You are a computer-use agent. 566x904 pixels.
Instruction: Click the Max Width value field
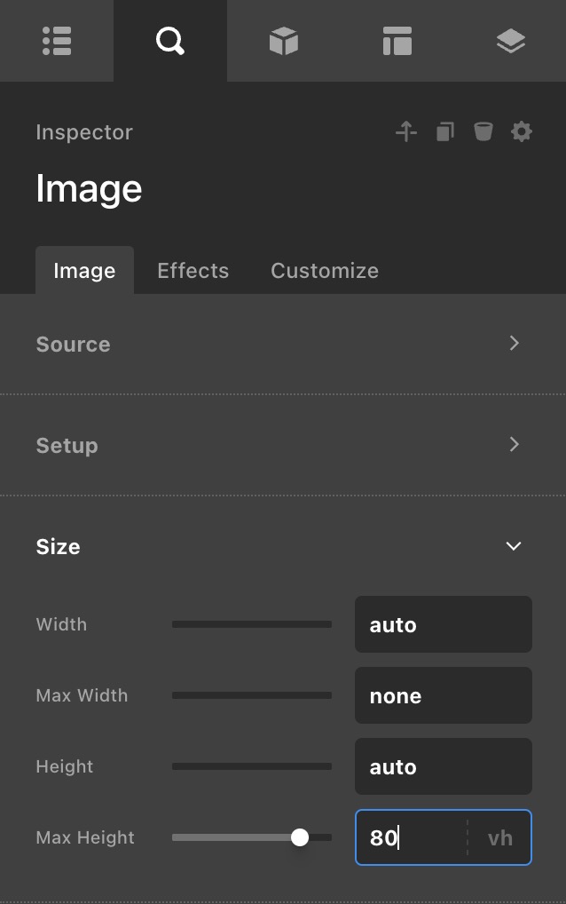(x=443, y=695)
